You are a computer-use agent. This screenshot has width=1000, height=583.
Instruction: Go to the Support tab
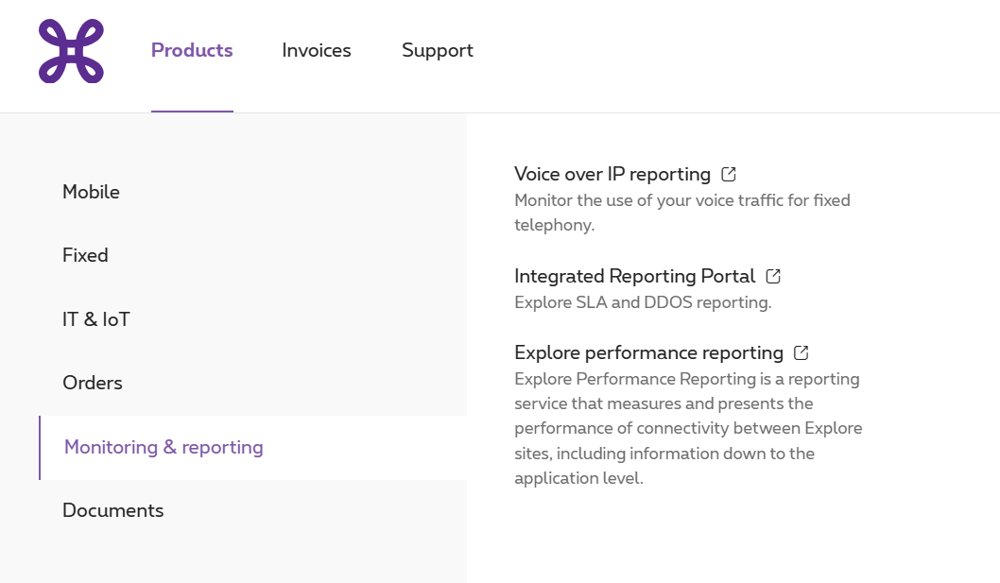click(x=438, y=51)
